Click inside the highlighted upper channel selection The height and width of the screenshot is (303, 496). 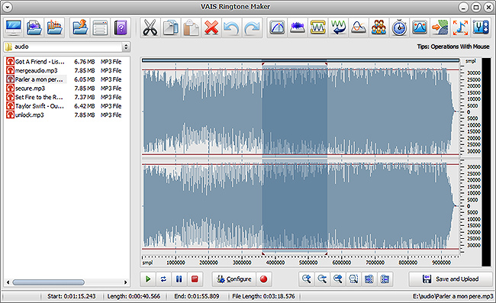click(x=295, y=111)
